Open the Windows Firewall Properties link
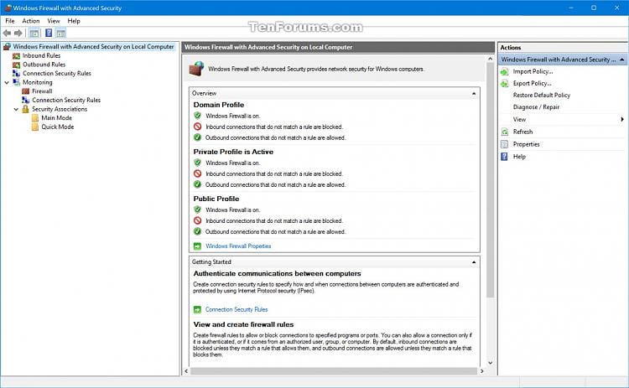Viewport: 629px width, 388px height. tap(238, 246)
